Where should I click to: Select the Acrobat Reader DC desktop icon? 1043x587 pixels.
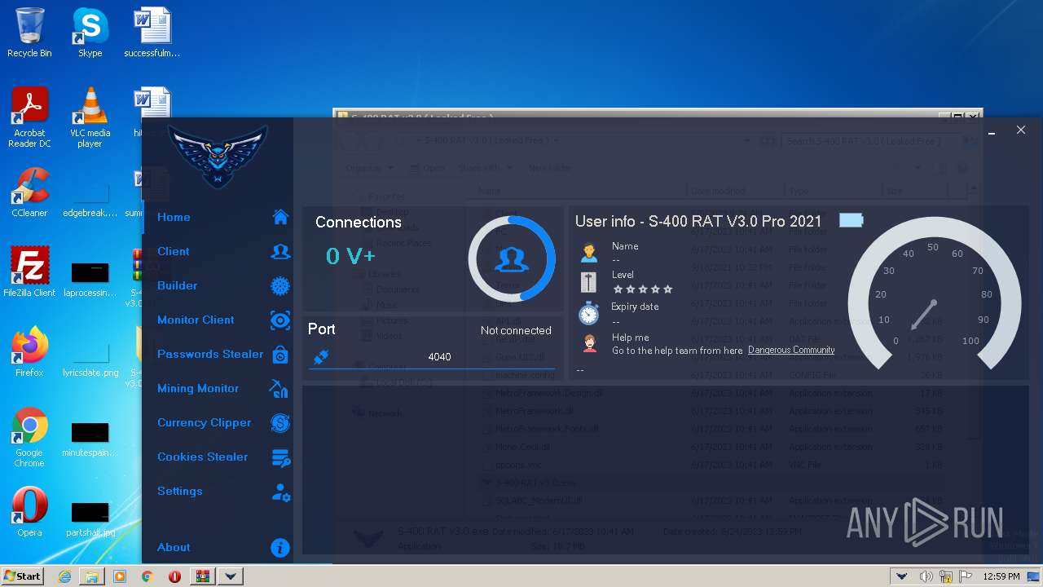click(x=29, y=117)
